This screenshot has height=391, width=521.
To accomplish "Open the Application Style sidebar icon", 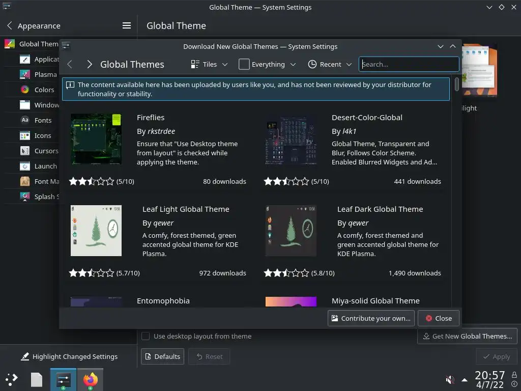I will click(x=25, y=59).
